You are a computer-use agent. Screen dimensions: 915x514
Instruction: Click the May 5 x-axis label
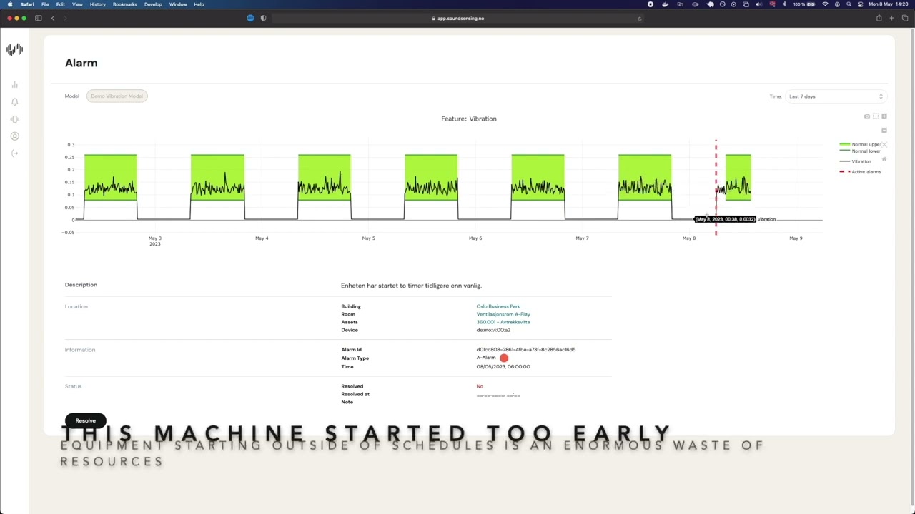coord(368,238)
